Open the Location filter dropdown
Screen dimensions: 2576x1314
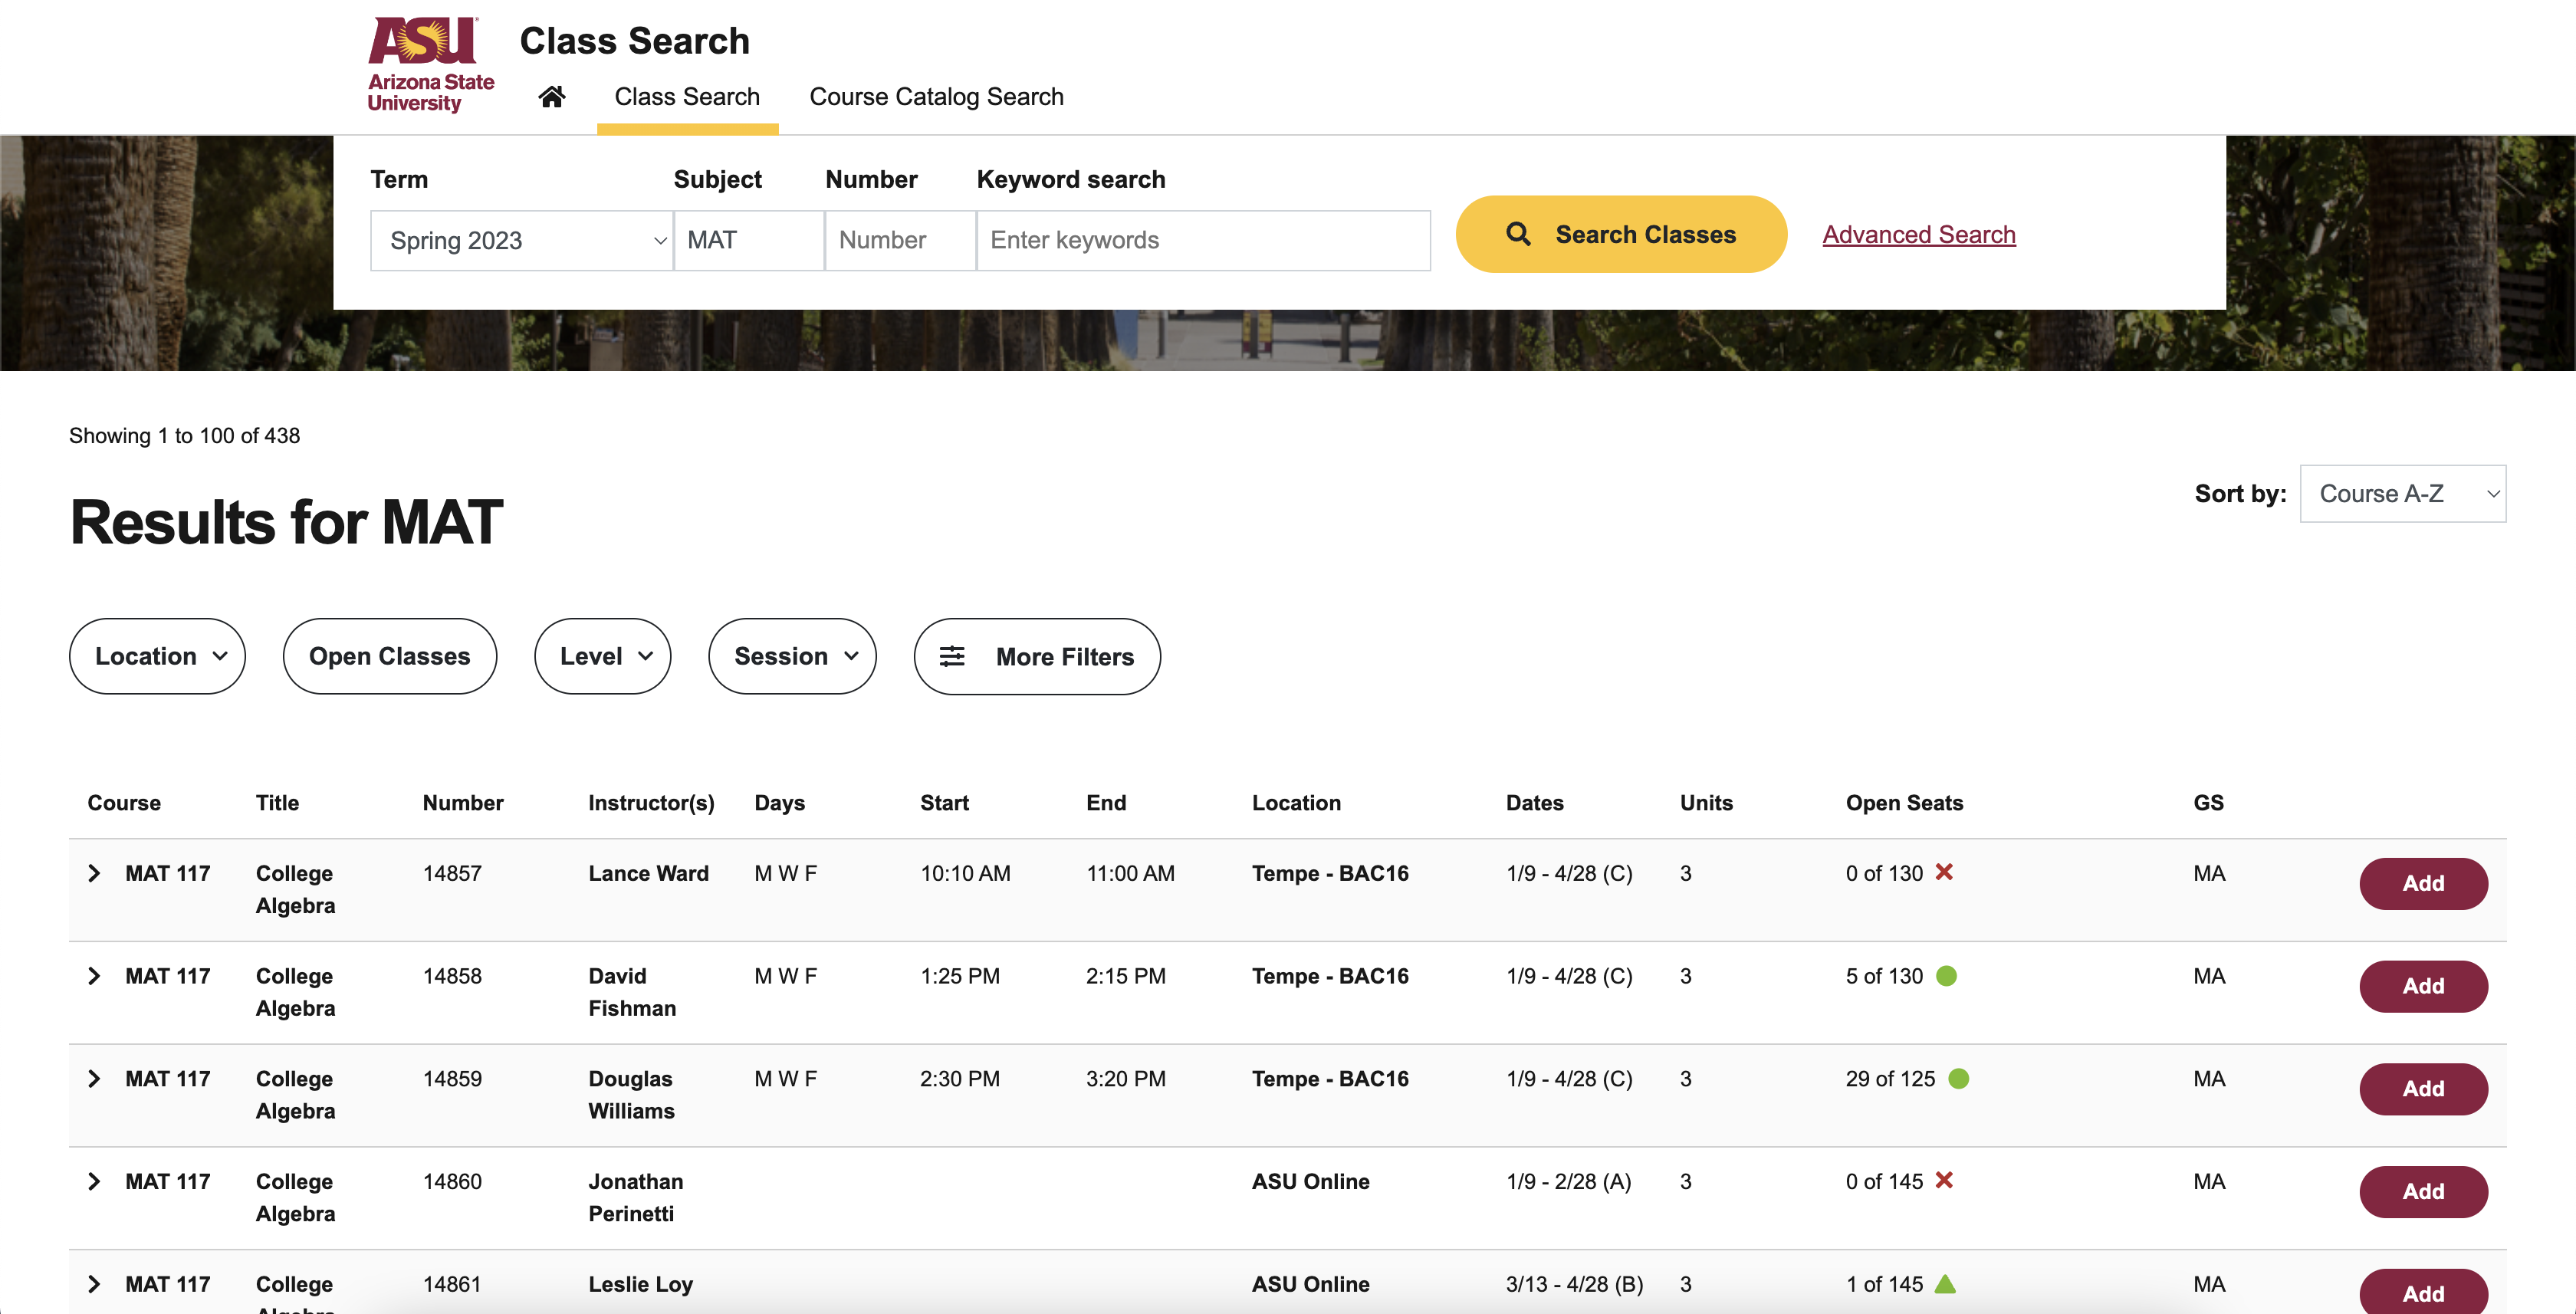(157, 656)
